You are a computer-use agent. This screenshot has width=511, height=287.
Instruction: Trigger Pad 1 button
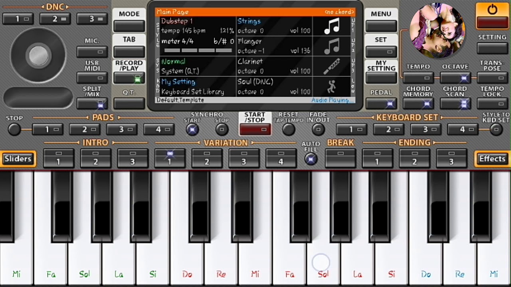click(x=48, y=130)
